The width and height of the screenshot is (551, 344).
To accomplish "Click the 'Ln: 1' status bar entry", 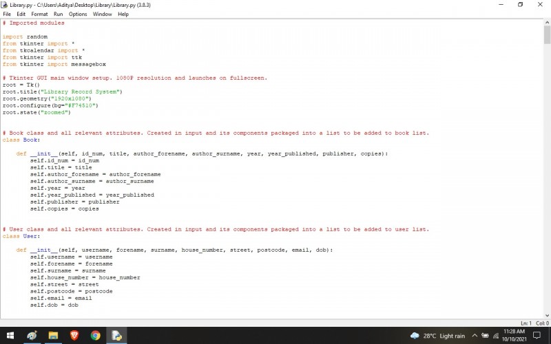I will (x=526, y=323).
